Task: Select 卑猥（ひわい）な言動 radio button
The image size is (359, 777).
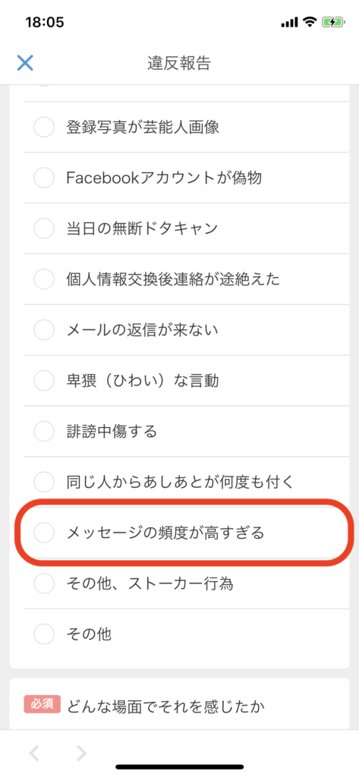Action: tap(44, 381)
